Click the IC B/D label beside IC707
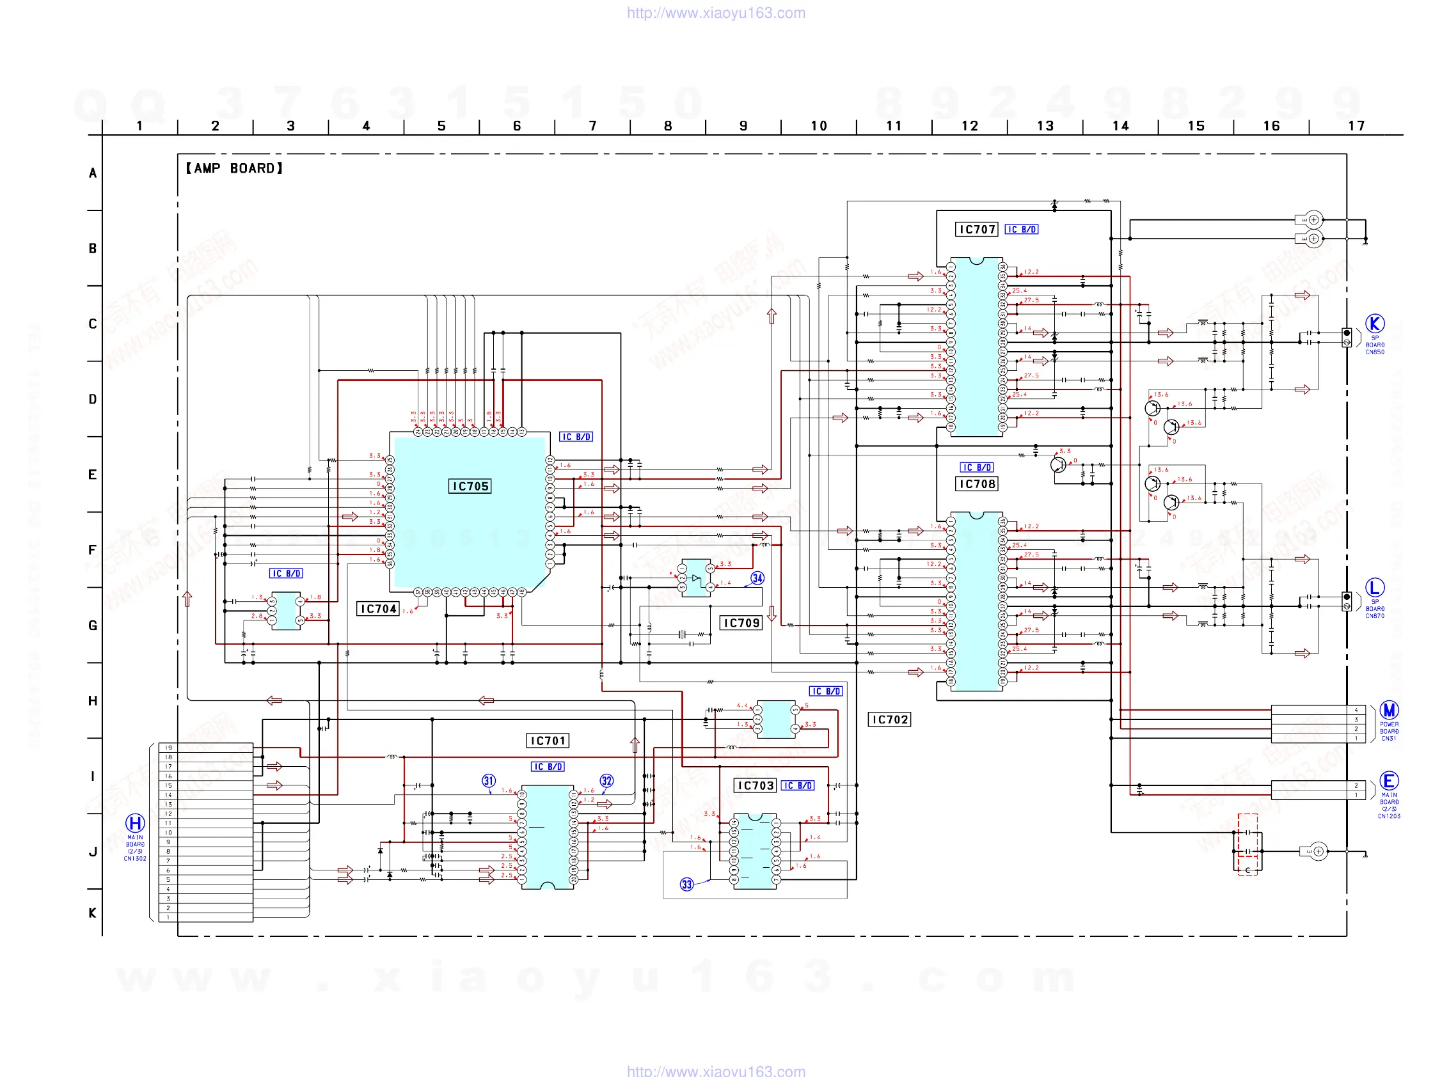This screenshot has height=1077, width=1433. 1021,229
